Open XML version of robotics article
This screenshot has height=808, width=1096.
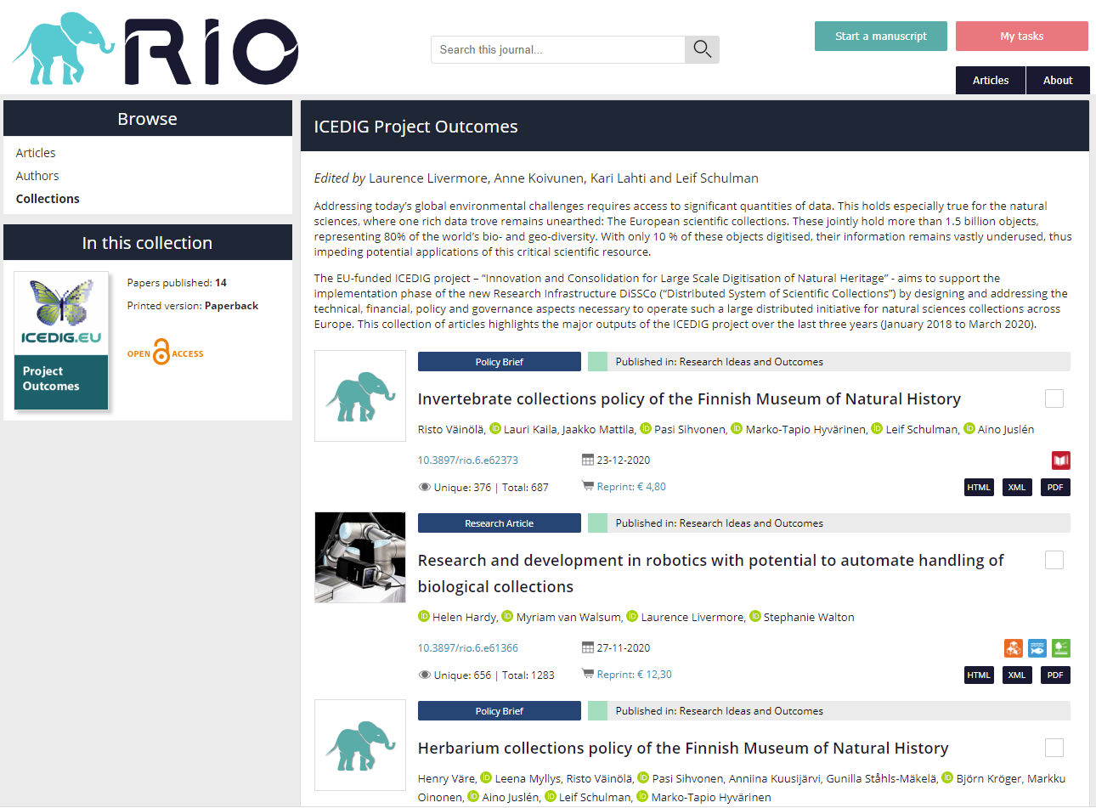point(1017,675)
